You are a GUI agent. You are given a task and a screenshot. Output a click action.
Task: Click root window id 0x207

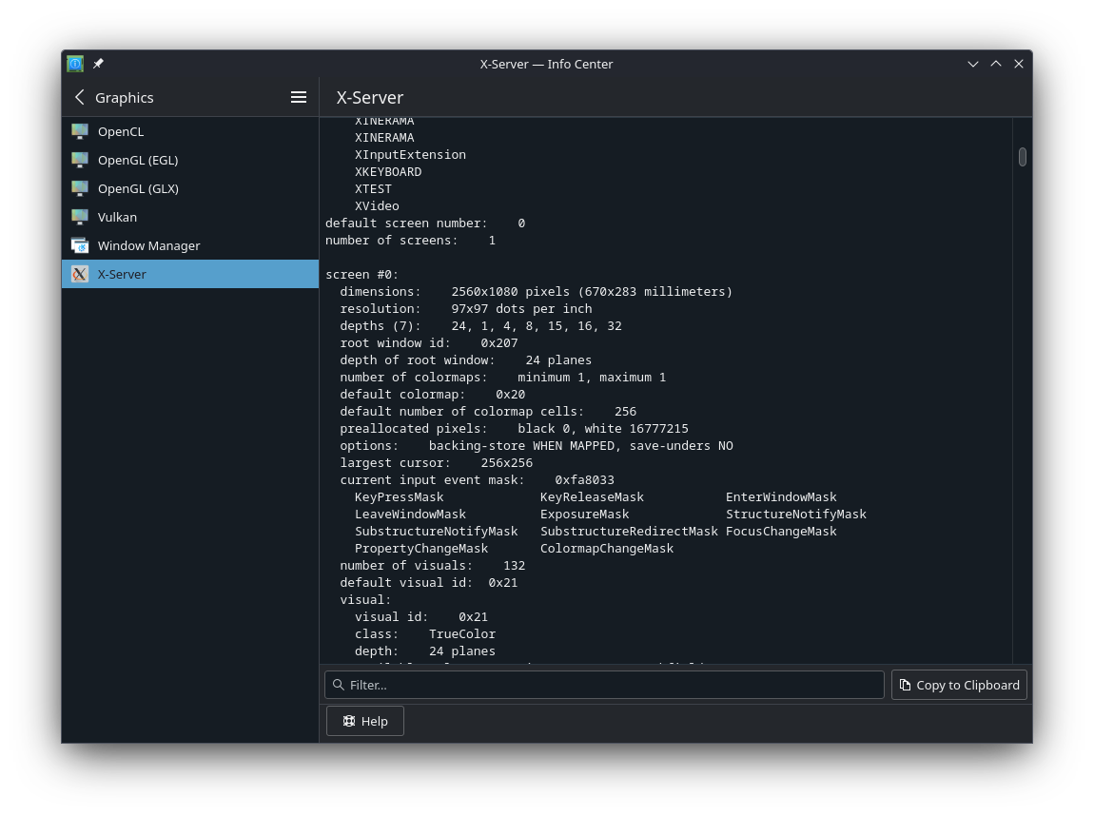point(429,342)
